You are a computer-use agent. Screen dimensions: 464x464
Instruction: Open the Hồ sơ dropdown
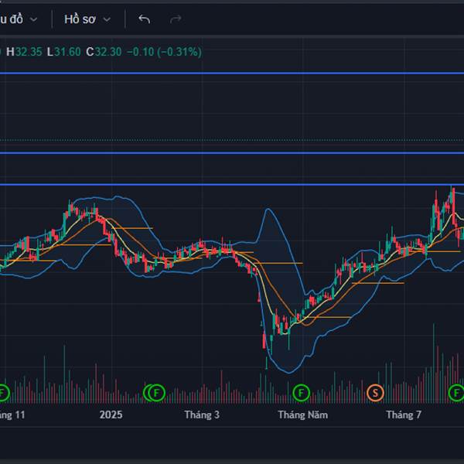pyautogui.click(x=87, y=19)
